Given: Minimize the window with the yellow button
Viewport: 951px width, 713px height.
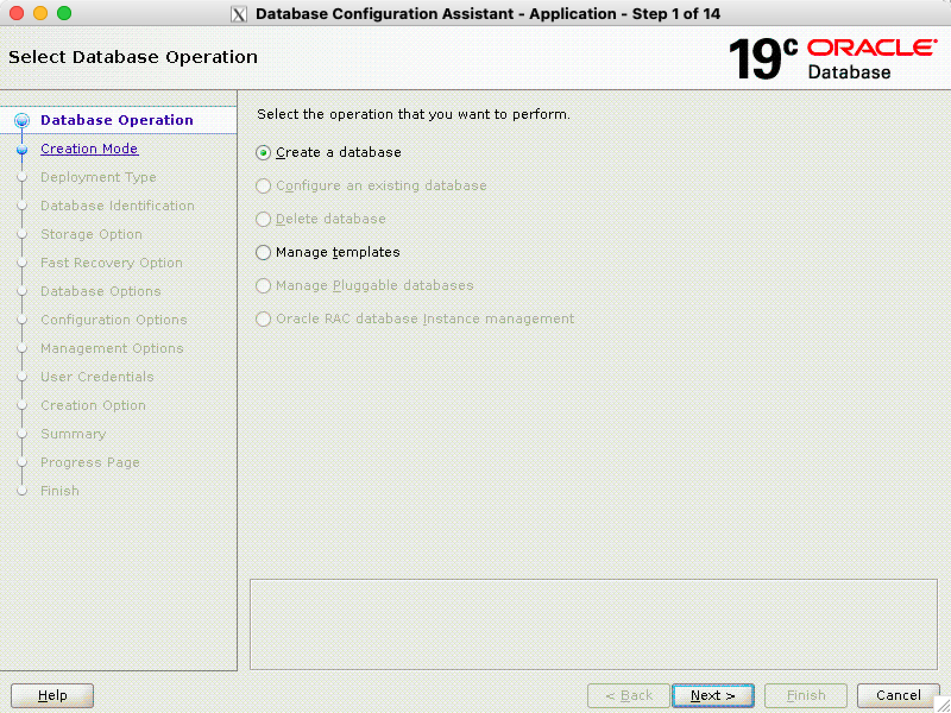Looking at the screenshot, I should pos(40,13).
